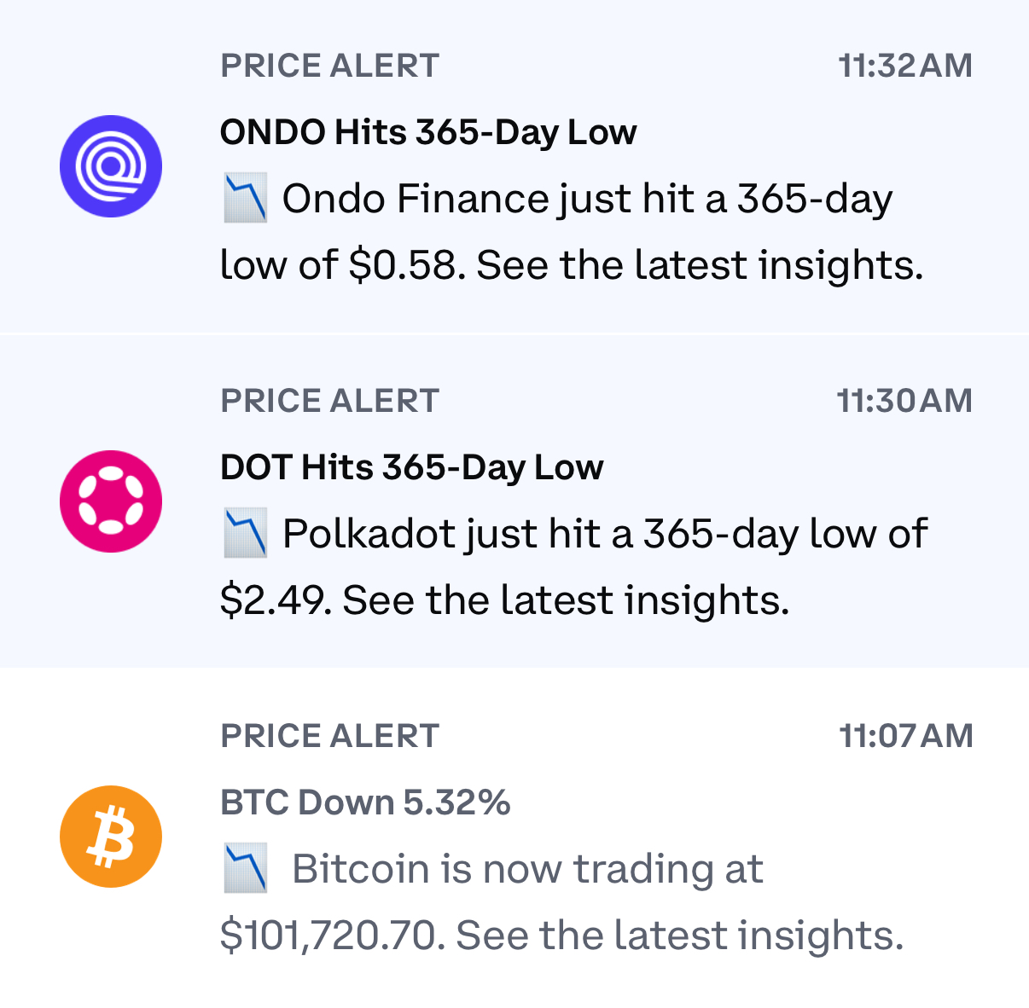Tap the pink Polkadot coin logo
Image resolution: width=1029 pixels, height=1008 pixels.
(x=111, y=501)
